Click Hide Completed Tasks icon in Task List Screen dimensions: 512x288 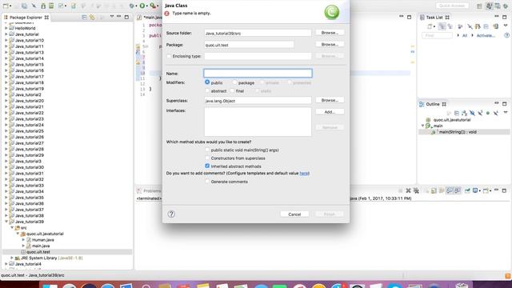coord(470,26)
